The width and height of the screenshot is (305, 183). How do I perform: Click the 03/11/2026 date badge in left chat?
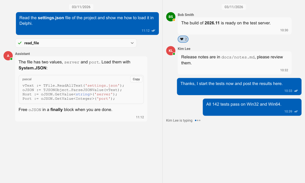[81, 7]
